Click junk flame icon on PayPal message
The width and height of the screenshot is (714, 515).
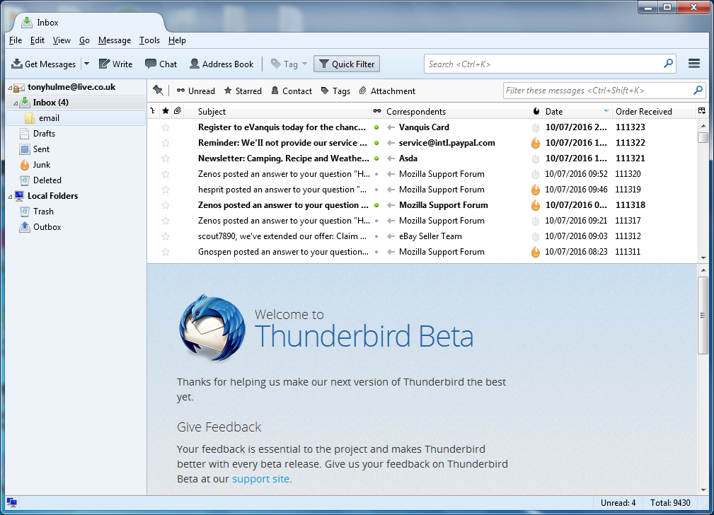(536, 143)
